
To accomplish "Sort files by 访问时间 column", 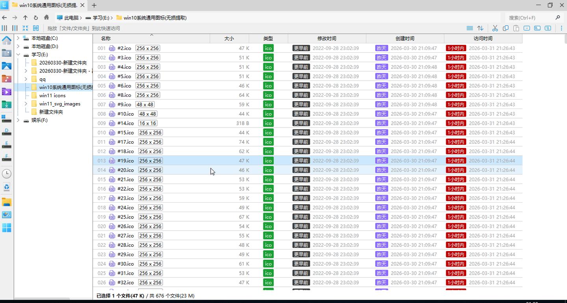I will coord(483,39).
